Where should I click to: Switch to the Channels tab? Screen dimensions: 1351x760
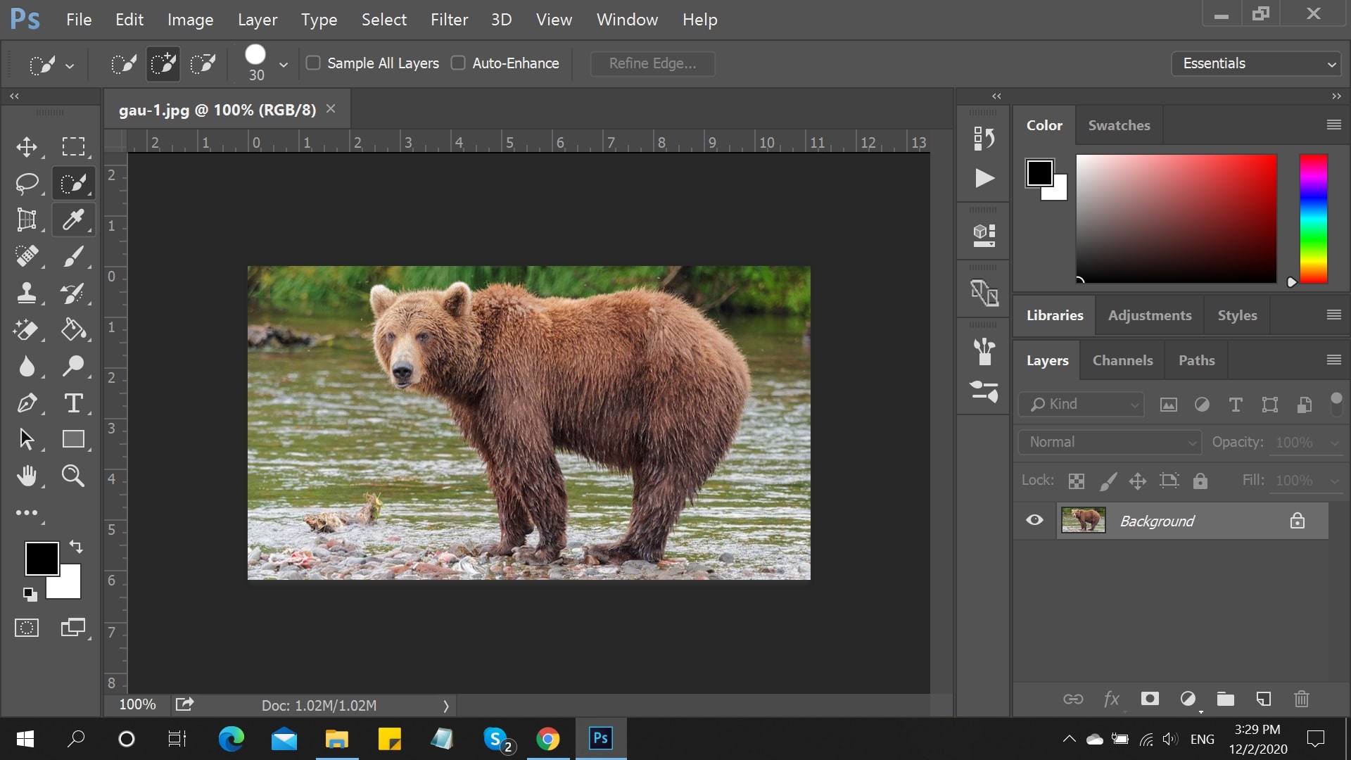(1122, 360)
